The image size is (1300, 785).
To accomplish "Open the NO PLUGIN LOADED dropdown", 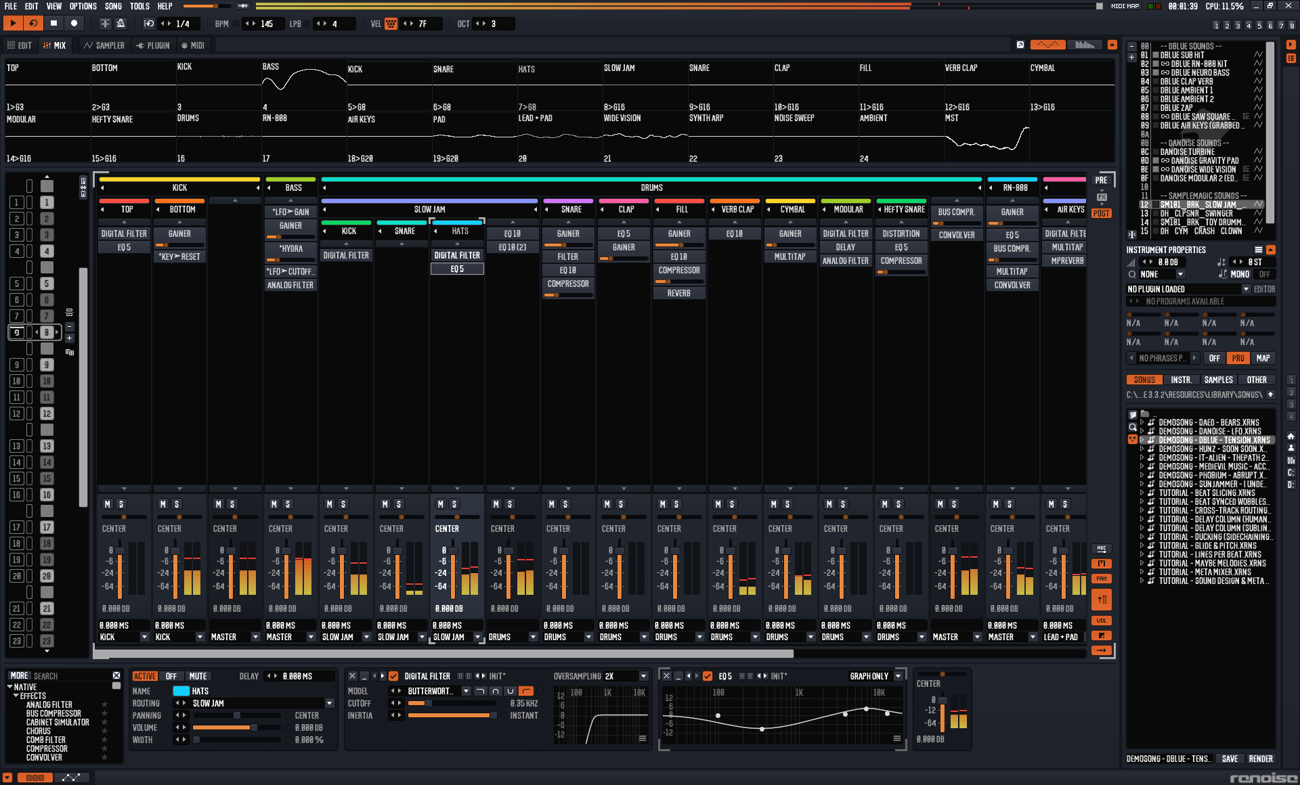I will click(x=1246, y=289).
